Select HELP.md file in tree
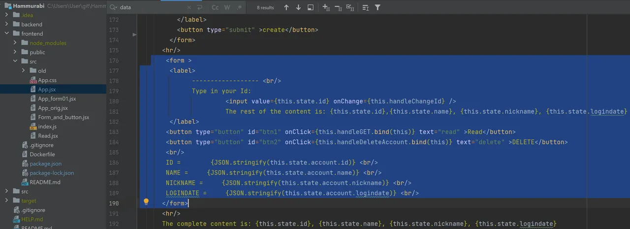 32,219
